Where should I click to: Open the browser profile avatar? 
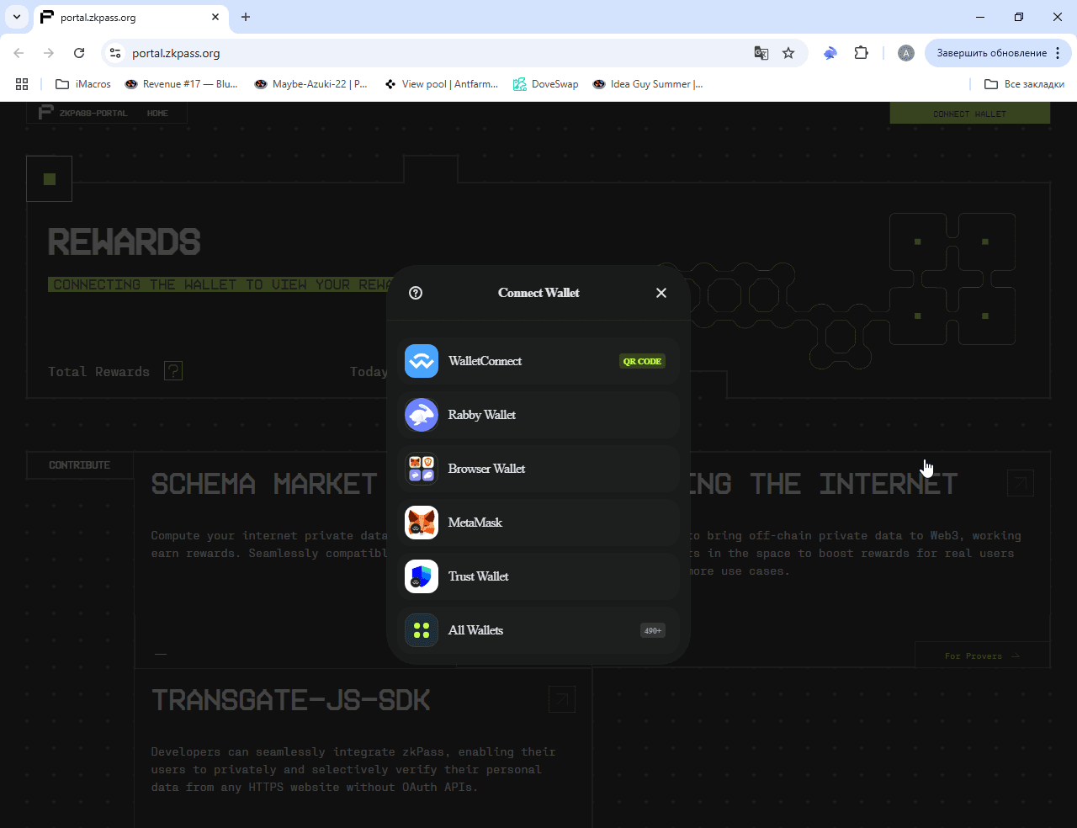(906, 53)
